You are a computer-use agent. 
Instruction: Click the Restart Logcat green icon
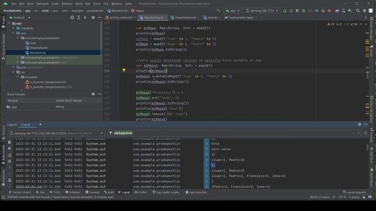9,155
